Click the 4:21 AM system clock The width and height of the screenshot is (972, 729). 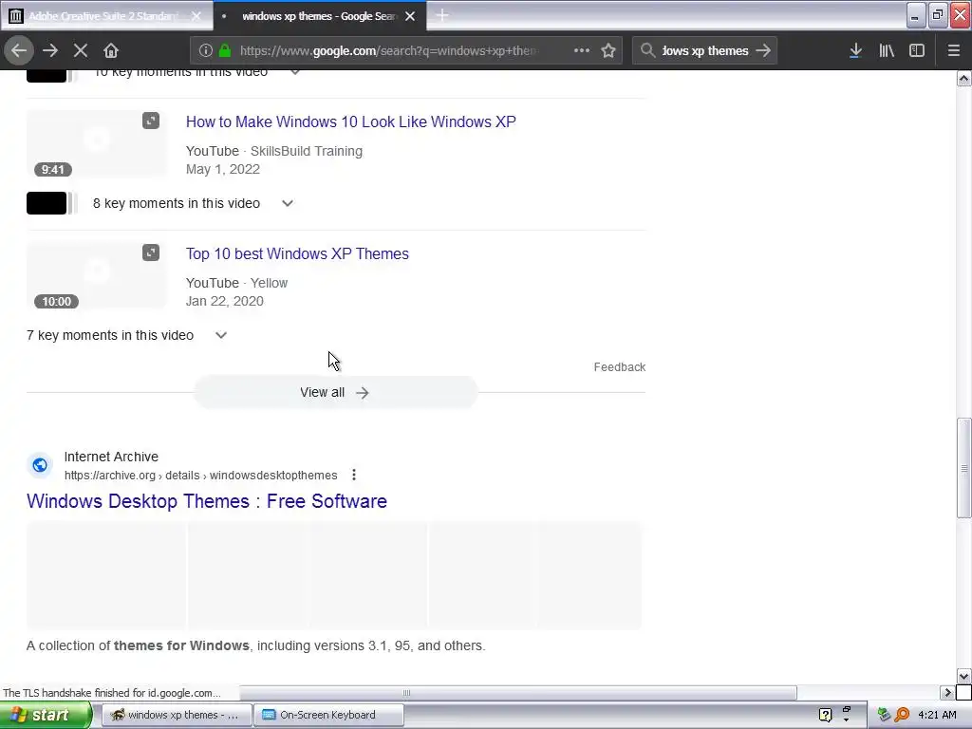point(937,715)
